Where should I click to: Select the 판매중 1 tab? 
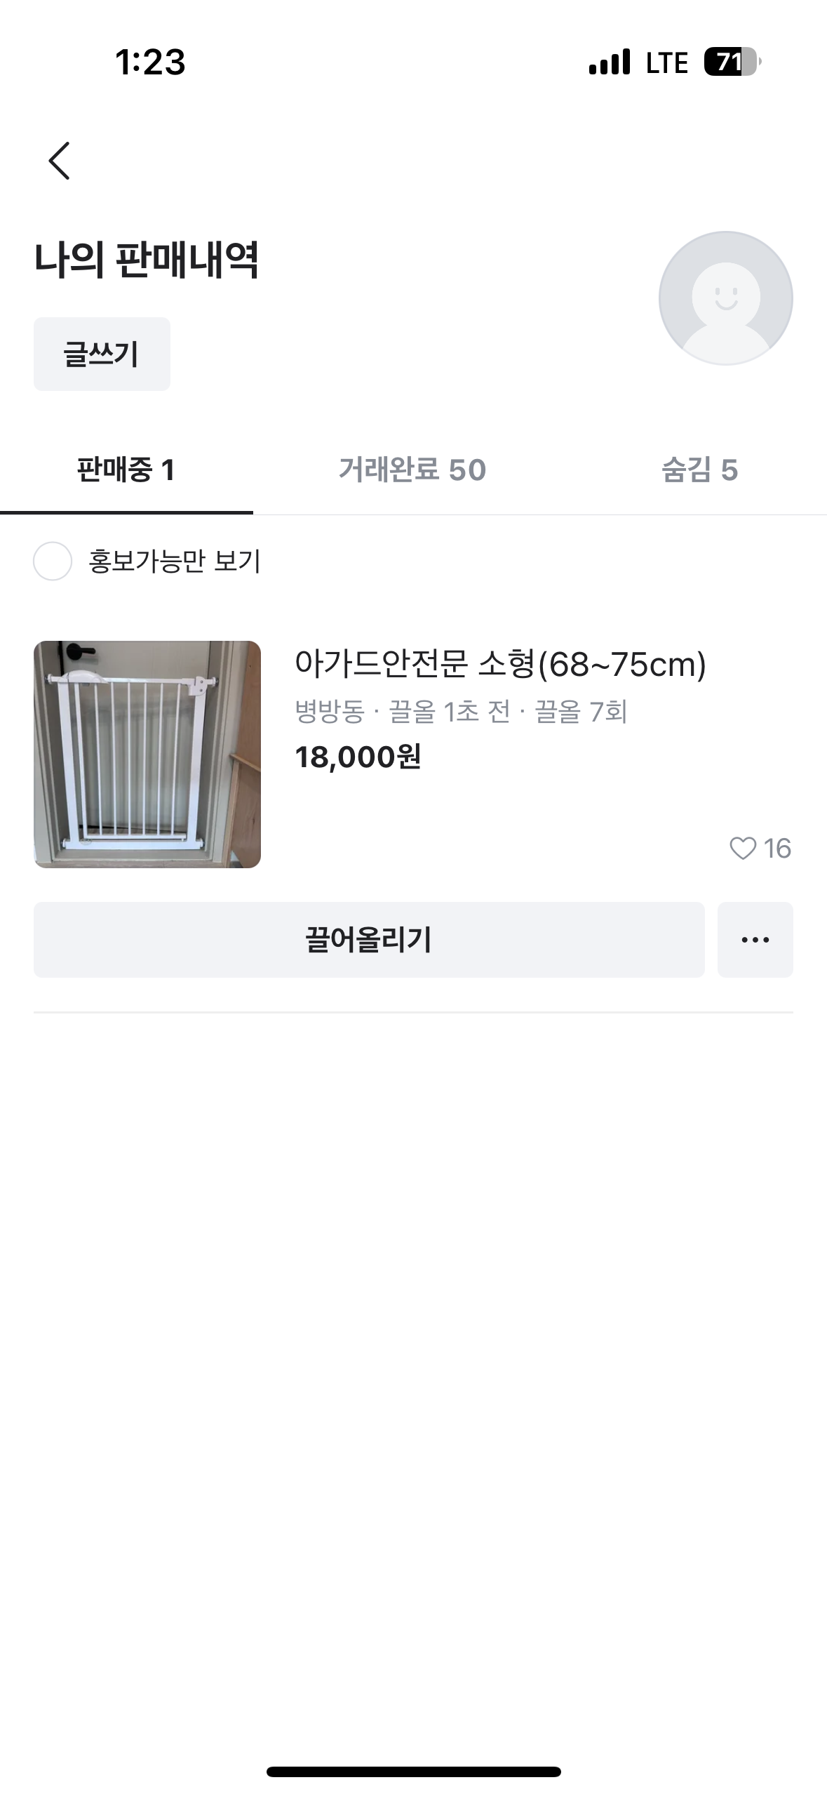pos(126,470)
